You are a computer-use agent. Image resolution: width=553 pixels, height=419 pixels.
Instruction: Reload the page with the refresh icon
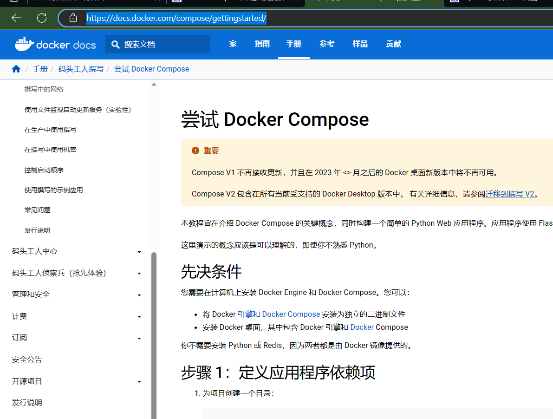(x=42, y=18)
